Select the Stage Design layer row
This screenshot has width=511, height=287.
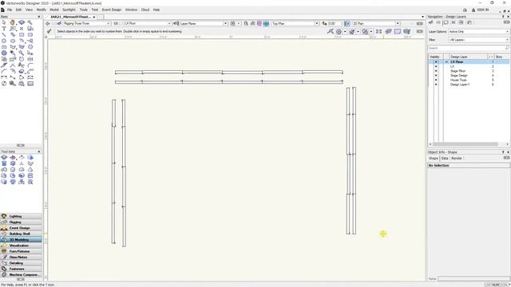pos(469,76)
